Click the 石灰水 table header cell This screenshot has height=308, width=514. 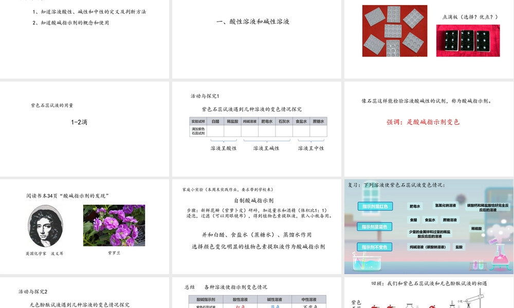pos(284,122)
